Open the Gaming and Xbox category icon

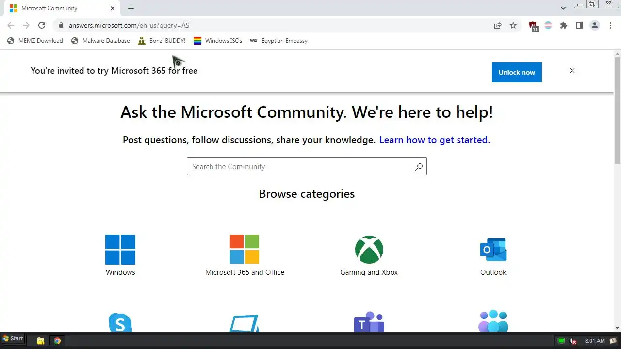point(369,250)
